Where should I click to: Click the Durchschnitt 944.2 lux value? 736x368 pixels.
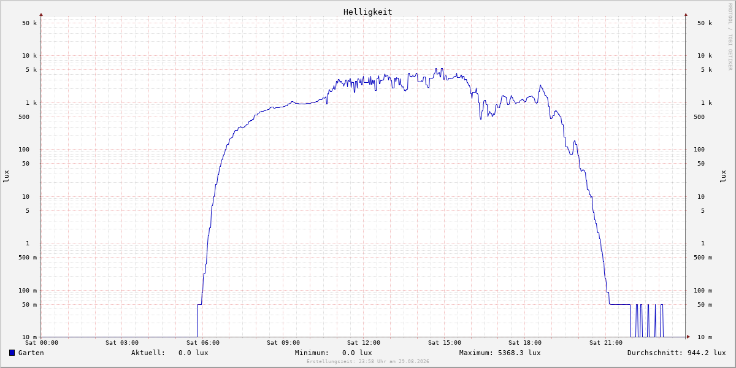click(x=704, y=353)
